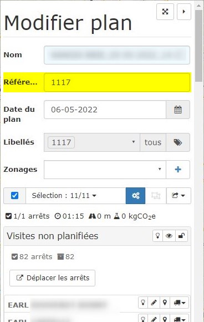Viewport: 204px width, 322px height.
Task: Click the fullscreen expand arrows icon
Action: 165,12
